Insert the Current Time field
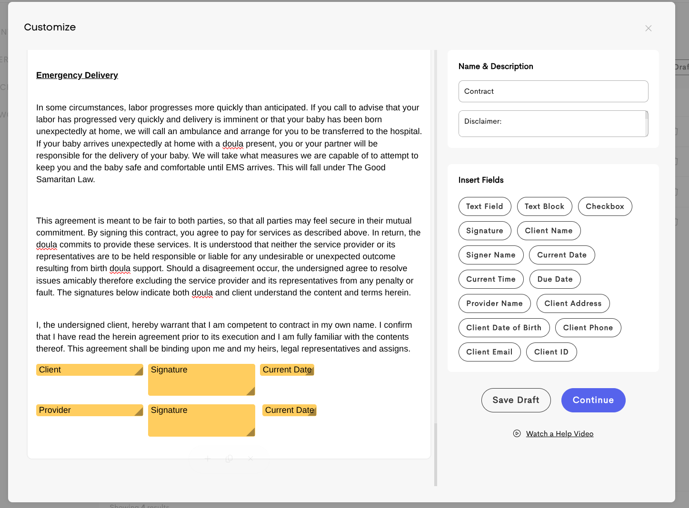The height and width of the screenshot is (508, 689). 491,279
